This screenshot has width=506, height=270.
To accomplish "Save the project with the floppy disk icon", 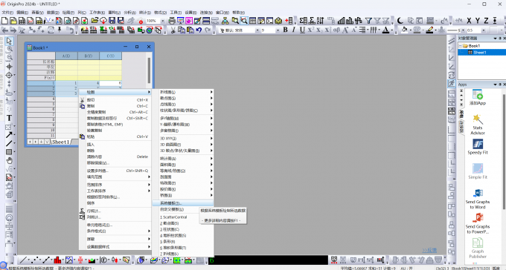I will click(112, 21).
